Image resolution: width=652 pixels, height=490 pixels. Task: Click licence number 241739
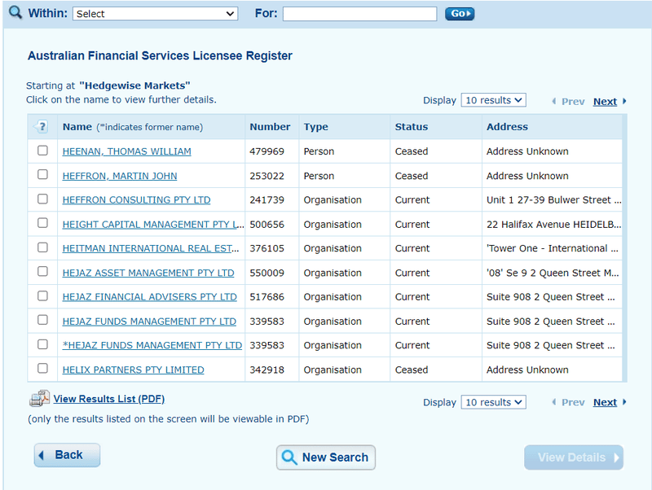267,200
